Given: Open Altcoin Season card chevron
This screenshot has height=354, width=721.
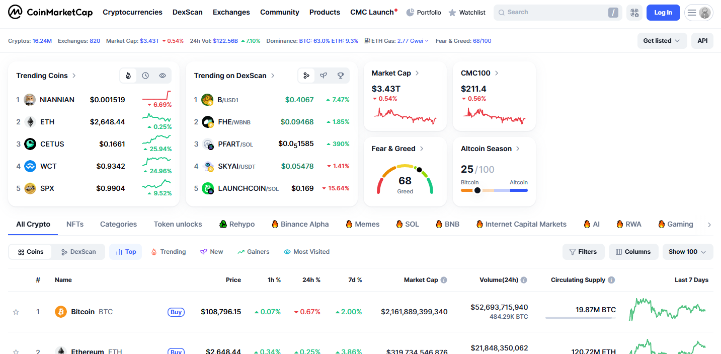Looking at the screenshot, I should tap(518, 149).
